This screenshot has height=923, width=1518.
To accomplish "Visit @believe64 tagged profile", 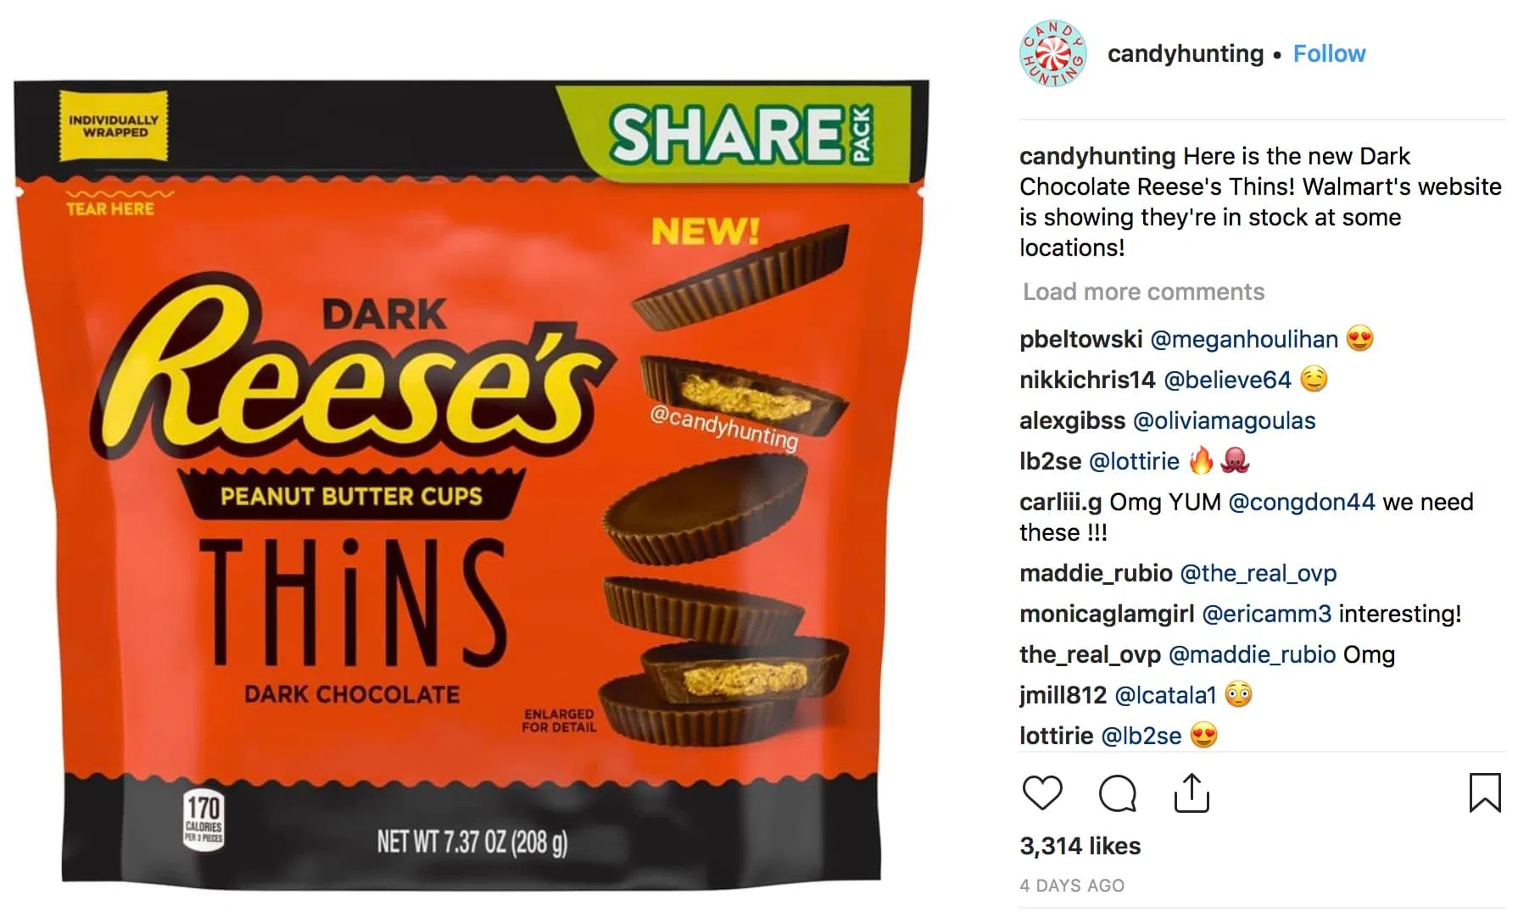I will point(1227,380).
